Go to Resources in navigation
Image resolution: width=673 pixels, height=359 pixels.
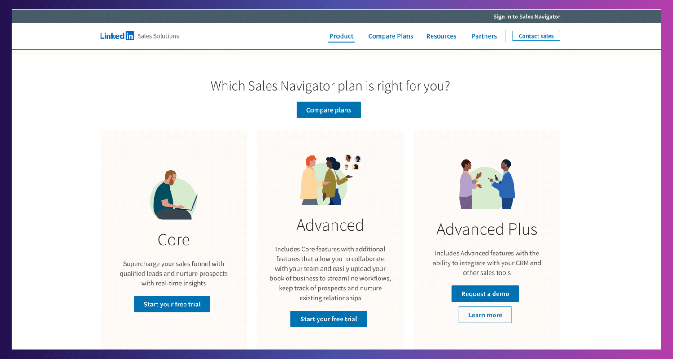[441, 36]
